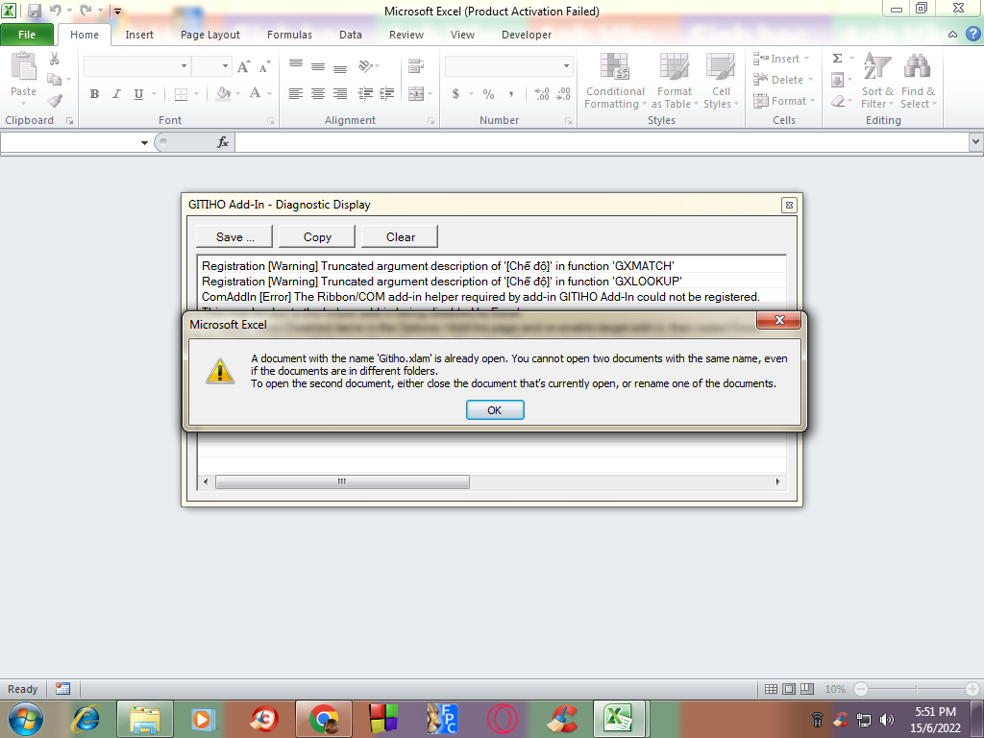Expand the Format as Table gallery
The width and height of the screenshot is (984, 738).
pos(675,81)
